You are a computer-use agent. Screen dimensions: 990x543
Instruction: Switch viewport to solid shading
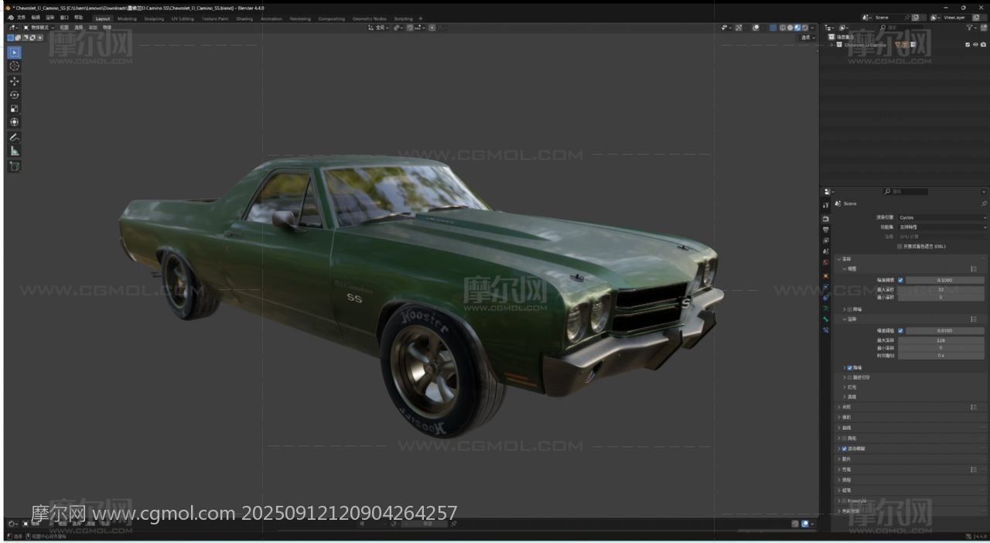pyautogui.click(x=790, y=28)
